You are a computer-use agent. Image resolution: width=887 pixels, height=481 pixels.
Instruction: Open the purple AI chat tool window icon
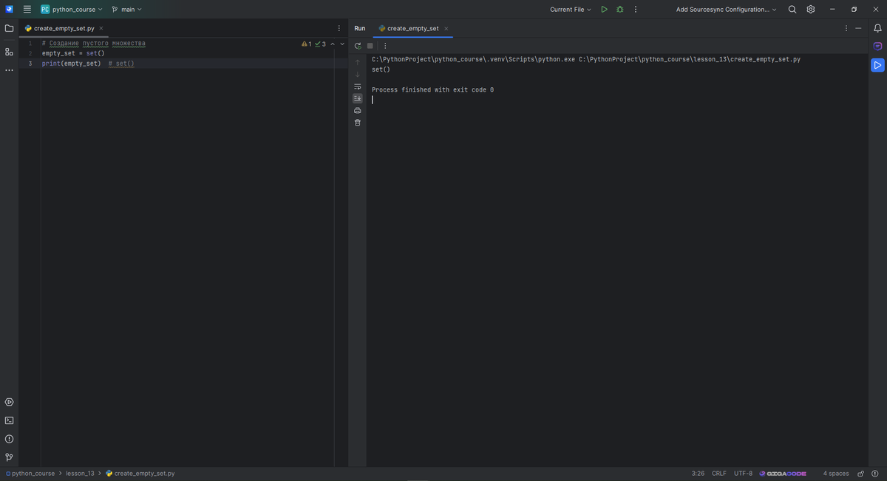click(877, 47)
